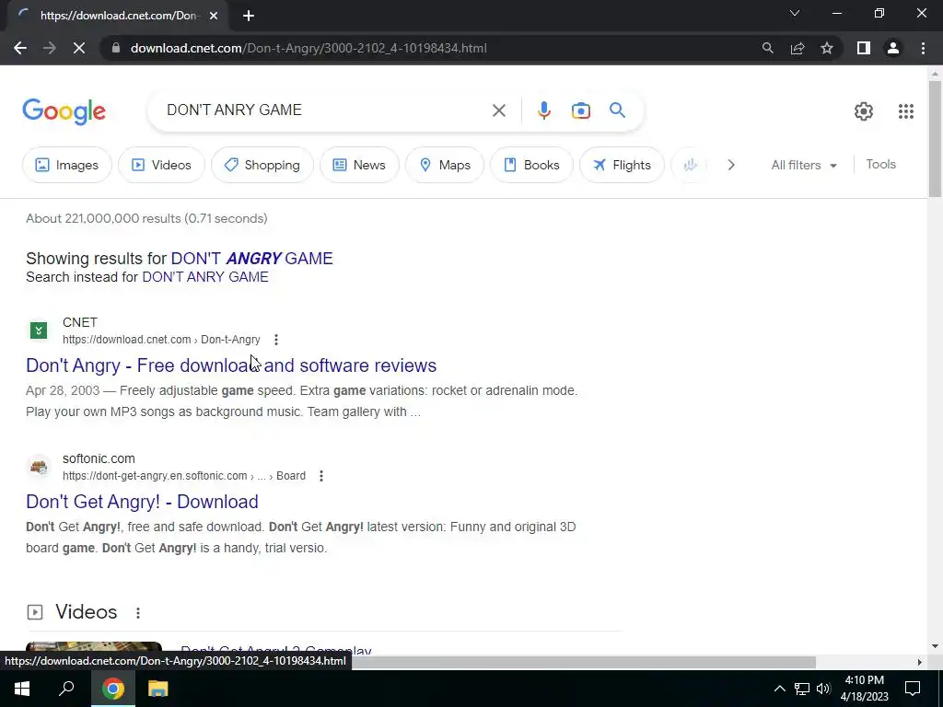Open the notification center icon

point(913,689)
